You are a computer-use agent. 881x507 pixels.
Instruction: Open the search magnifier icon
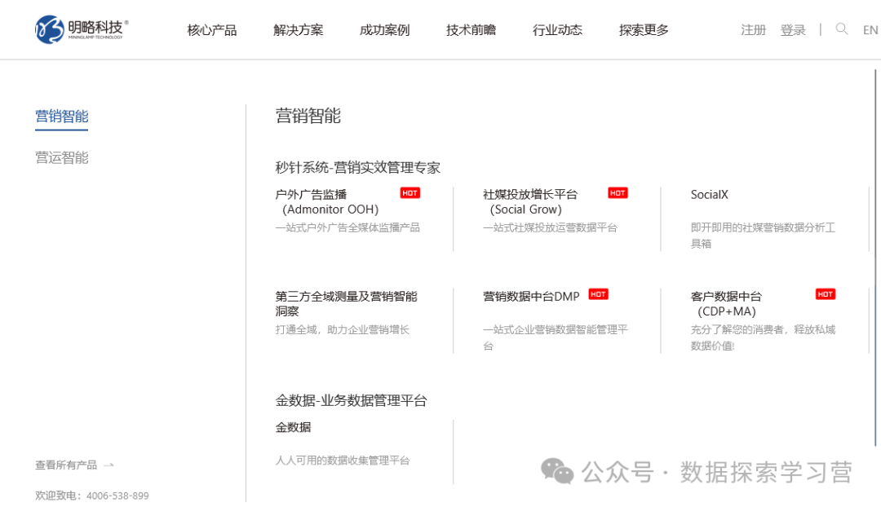pyautogui.click(x=842, y=29)
